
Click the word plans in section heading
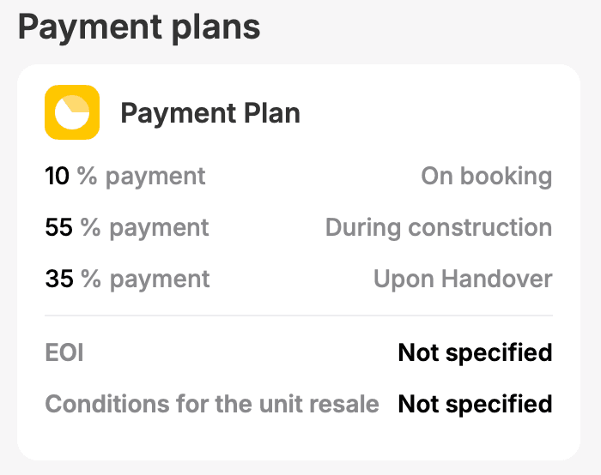[216, 29]
